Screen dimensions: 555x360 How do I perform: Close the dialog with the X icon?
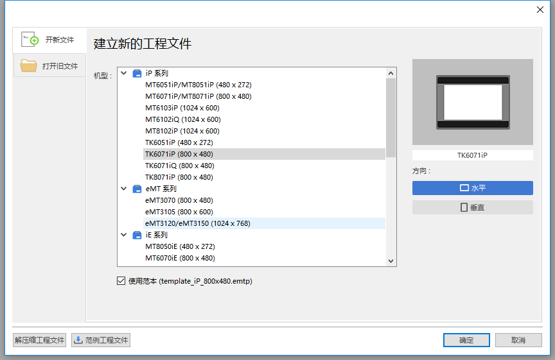point(540,9)
